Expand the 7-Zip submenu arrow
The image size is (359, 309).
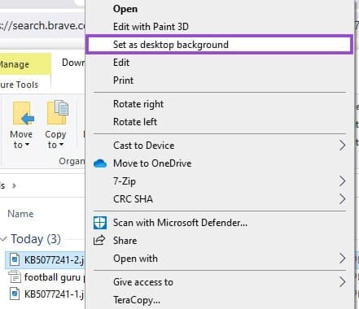pyautogui.click(x=342, y=181)
